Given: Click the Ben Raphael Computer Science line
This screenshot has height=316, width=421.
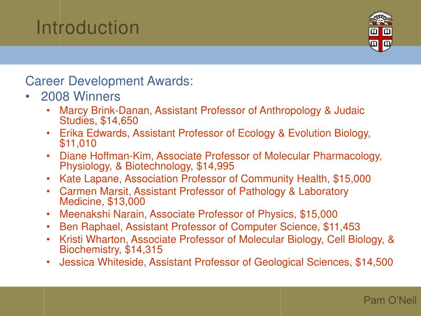Looking at the screenshot, I should (x=210, y=227).
